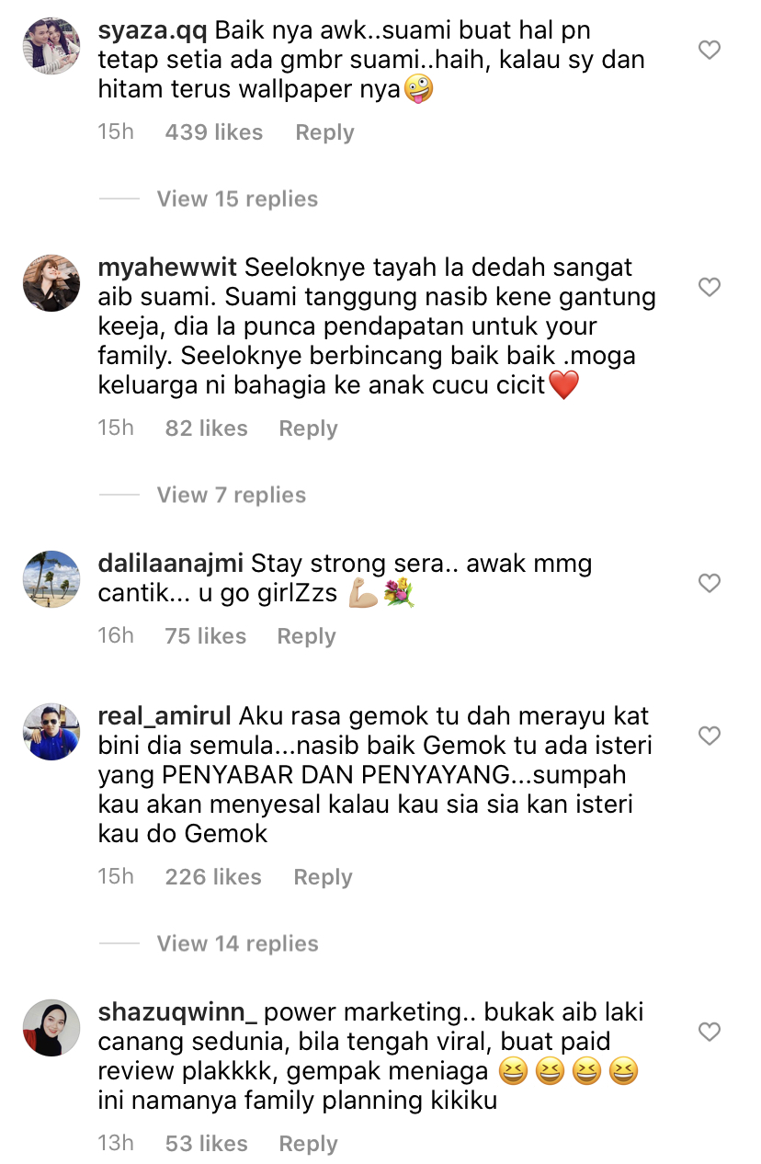
Task: Tap the heart beside myahewwit's comment
Action: pos(710,287)
